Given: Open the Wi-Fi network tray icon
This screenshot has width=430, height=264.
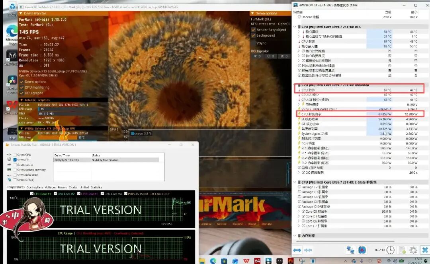Looking at the screenshot, I should pyautogui.click(x=389, y=261).
